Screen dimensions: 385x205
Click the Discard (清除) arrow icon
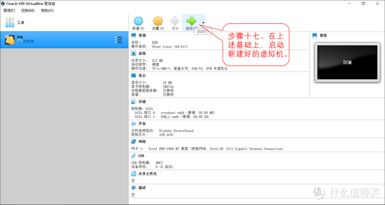175,21
